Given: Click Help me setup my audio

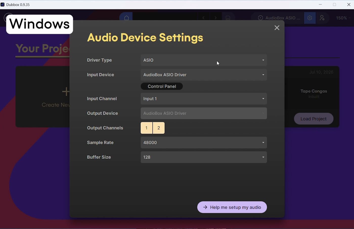Looking at the screenshot, I should [232, 207].
